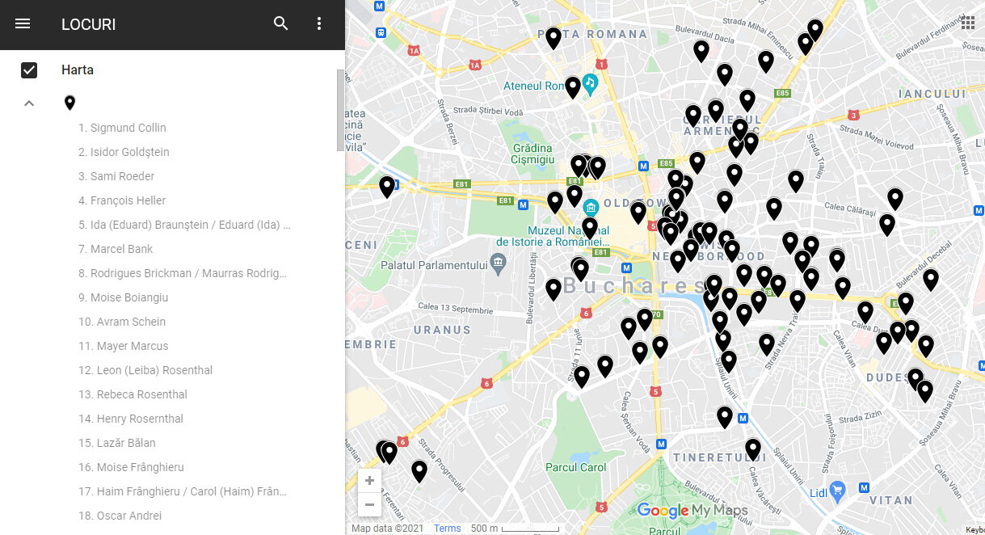
Task: Open the hamburger menu next to LOCURI
Action: pos(23,24)
